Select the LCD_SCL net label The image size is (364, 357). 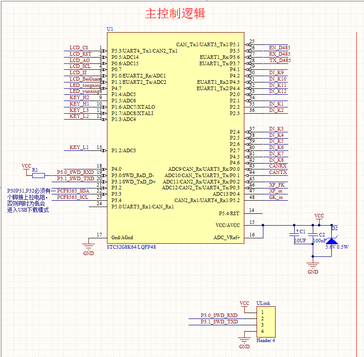point(80,66)
